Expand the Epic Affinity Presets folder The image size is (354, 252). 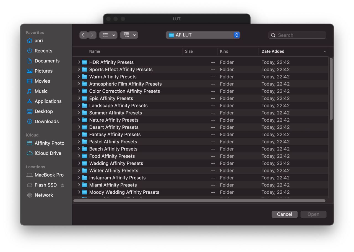[x=79, y=98]
